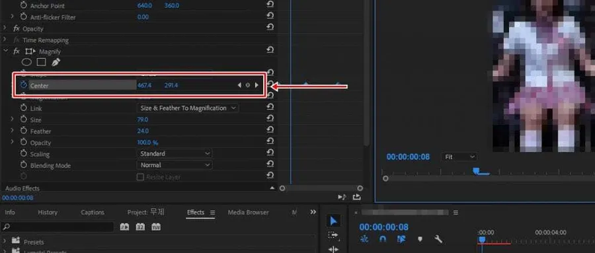Image resolution: width=595 pixels, height=253 pixels.
Task: Open the Fit zoom level dropdown
Action: (x=459, y=157)
